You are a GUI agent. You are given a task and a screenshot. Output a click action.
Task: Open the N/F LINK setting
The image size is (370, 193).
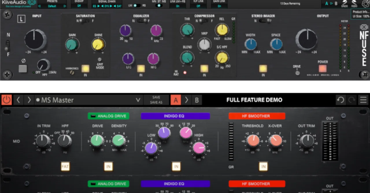point(198,6)
